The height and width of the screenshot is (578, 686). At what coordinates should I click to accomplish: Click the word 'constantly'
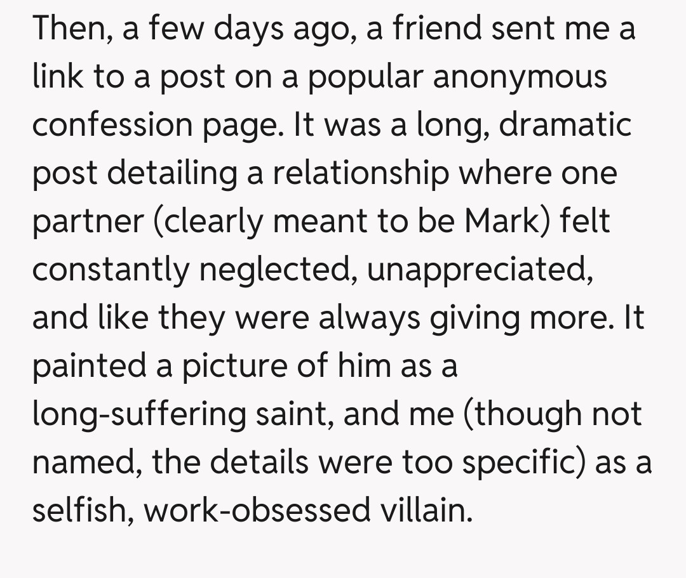[110, 269]
